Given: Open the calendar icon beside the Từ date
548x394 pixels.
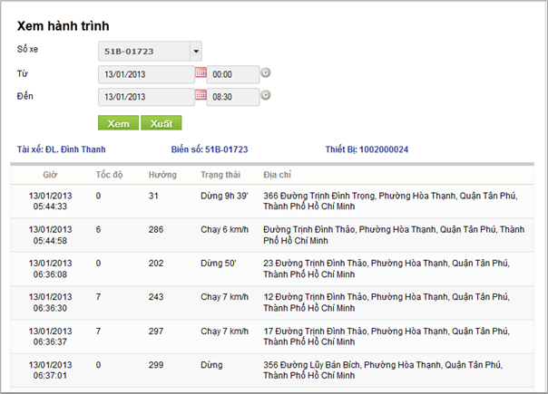Looking at the screenshot, I should click(x=201, y=72).
